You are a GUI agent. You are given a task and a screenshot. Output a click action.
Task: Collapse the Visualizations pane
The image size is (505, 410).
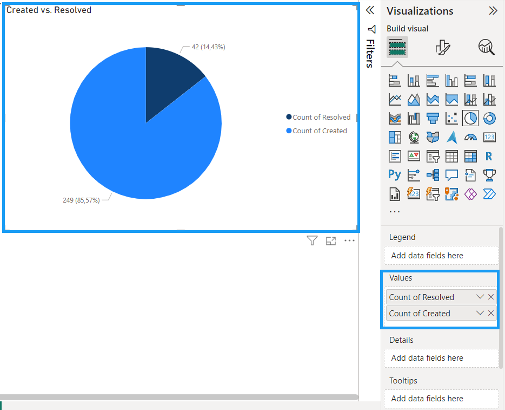point(493,11)
